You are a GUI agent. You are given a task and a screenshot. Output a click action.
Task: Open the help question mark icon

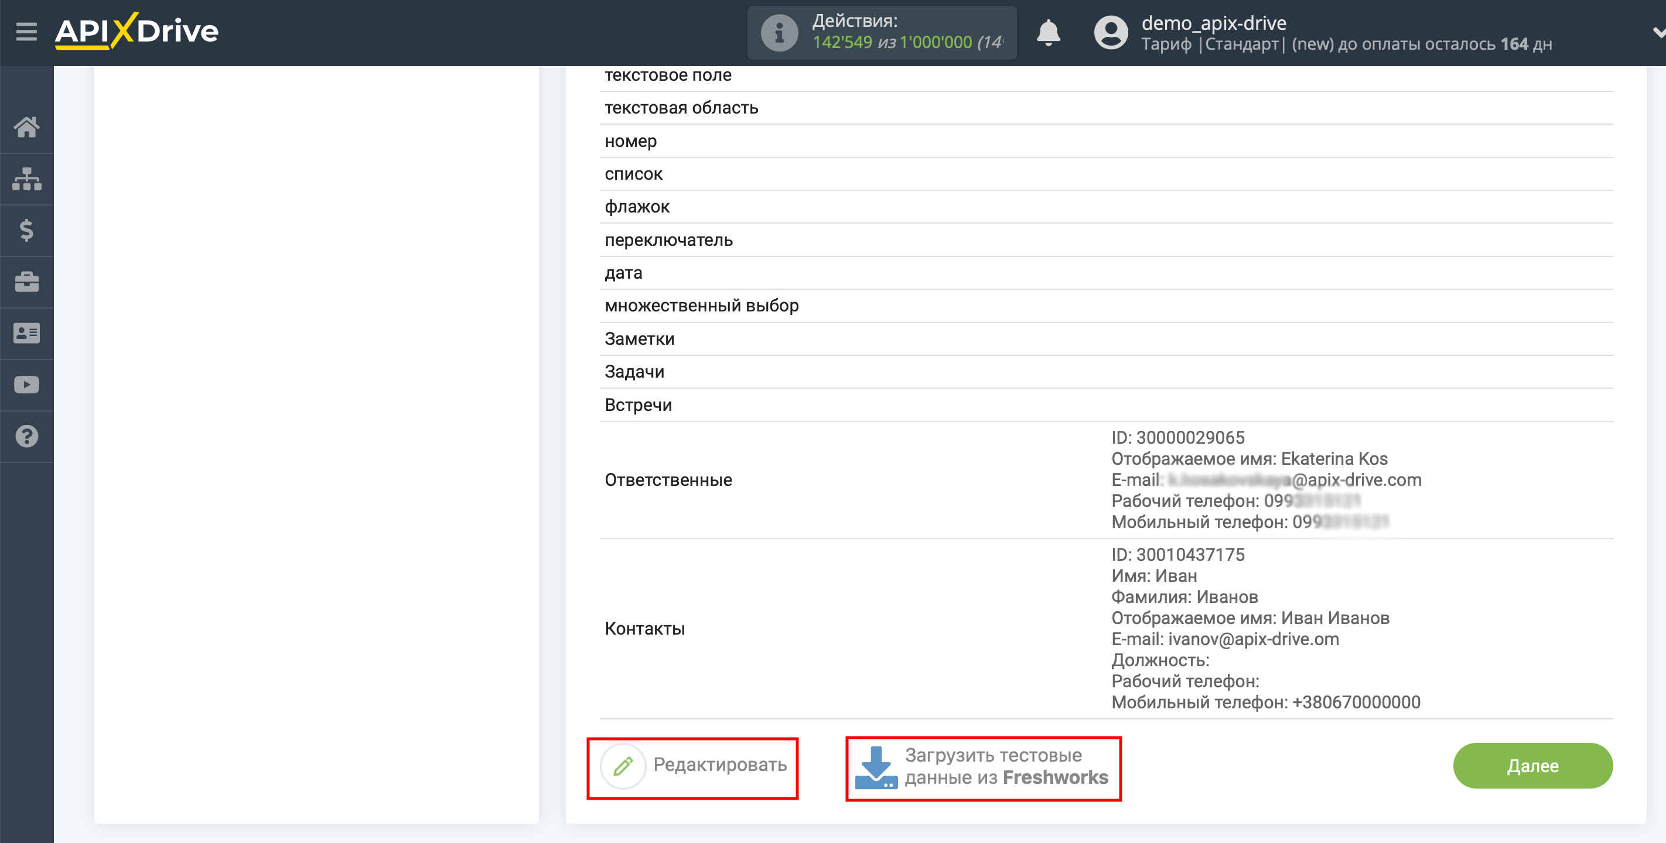(x=26, y=436)
